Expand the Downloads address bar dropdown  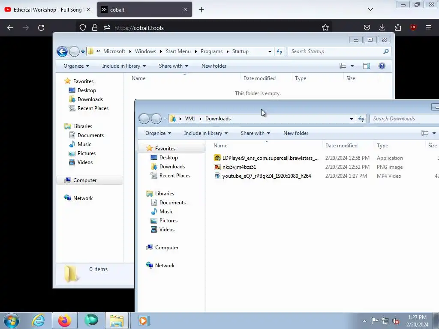352,119
